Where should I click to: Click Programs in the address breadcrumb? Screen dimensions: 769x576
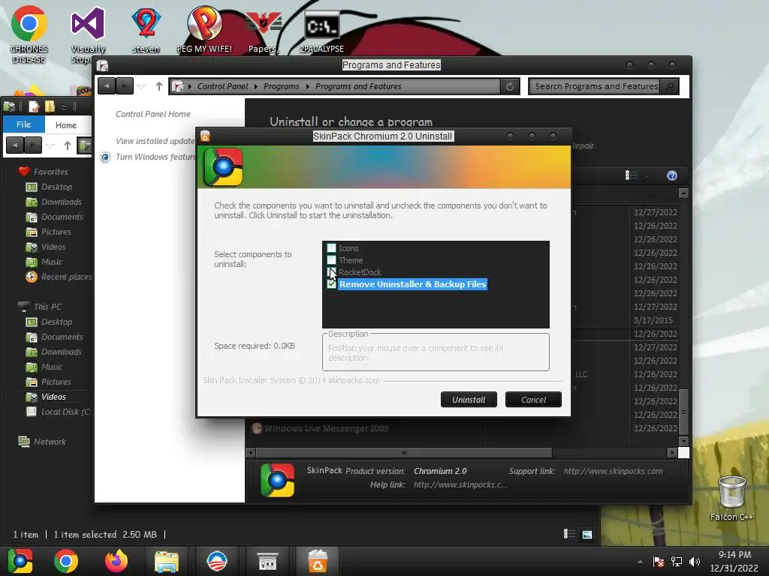tap(281, 86)
